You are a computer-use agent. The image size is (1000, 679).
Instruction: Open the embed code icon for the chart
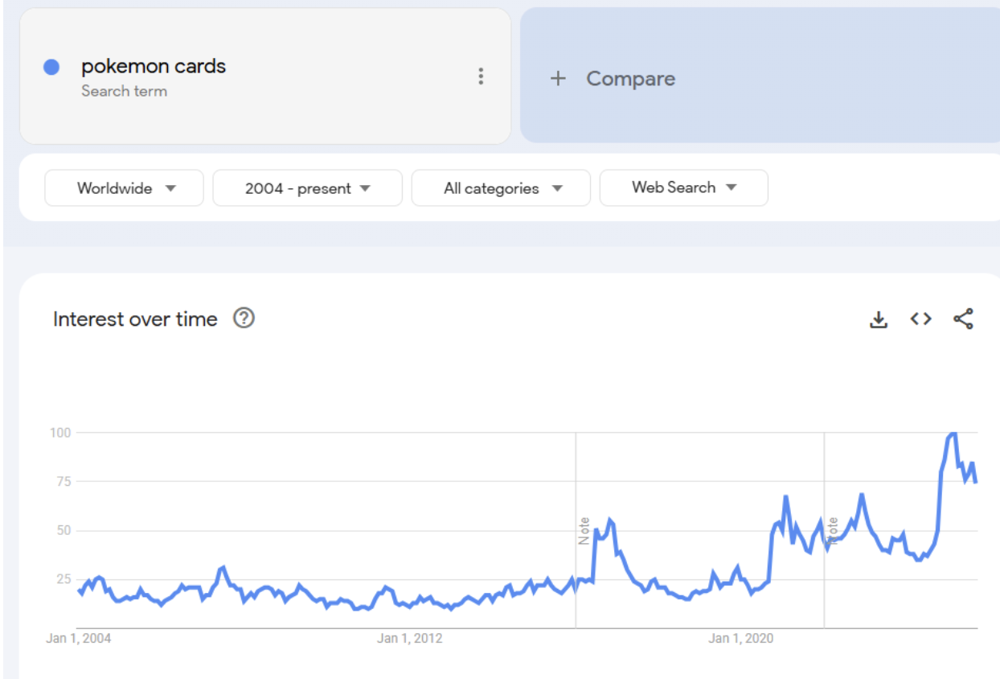[x=920, y=319]
